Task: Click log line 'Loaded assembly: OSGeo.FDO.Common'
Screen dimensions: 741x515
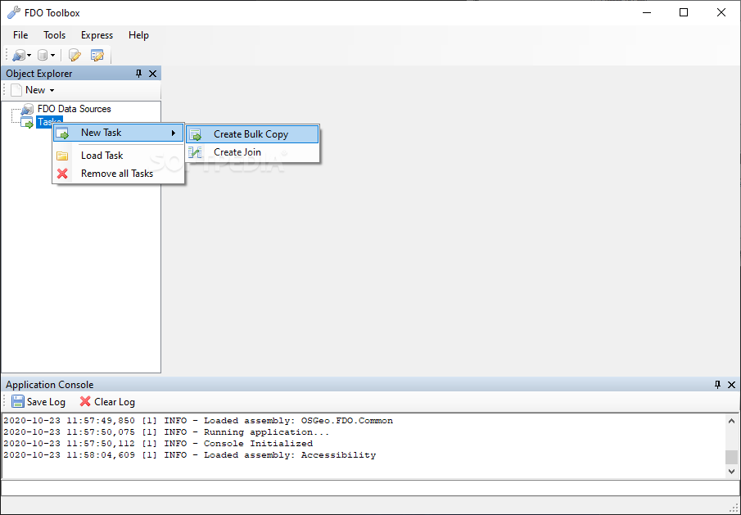Action: pos(198,421)
